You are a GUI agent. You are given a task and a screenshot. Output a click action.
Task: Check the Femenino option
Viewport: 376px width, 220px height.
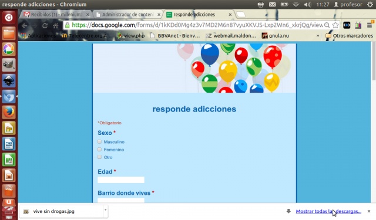point(99,150)
